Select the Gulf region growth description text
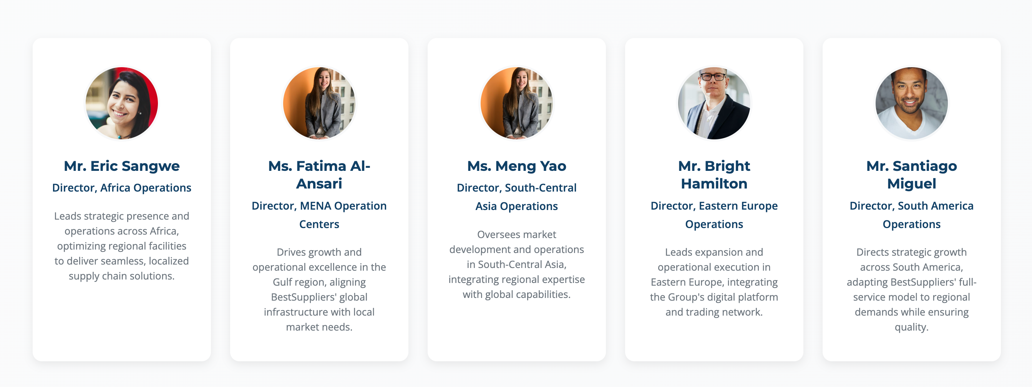The image size is (1032, 387). 319,289
